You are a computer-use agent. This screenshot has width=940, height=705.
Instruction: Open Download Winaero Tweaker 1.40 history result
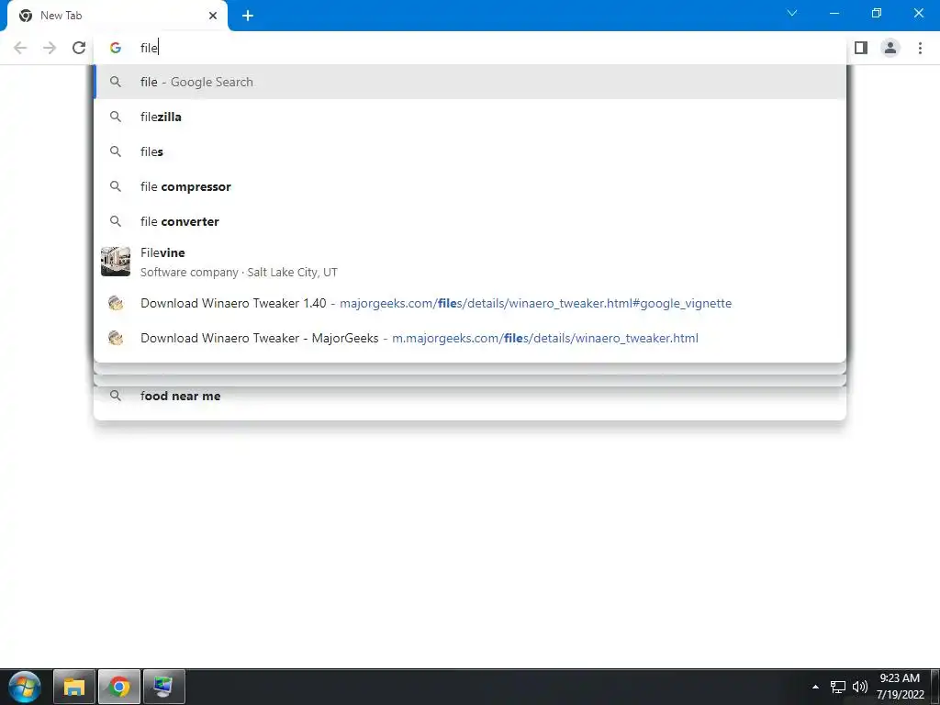[470, 303]
